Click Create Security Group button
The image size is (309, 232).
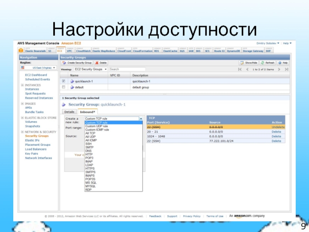click(77, 63)
